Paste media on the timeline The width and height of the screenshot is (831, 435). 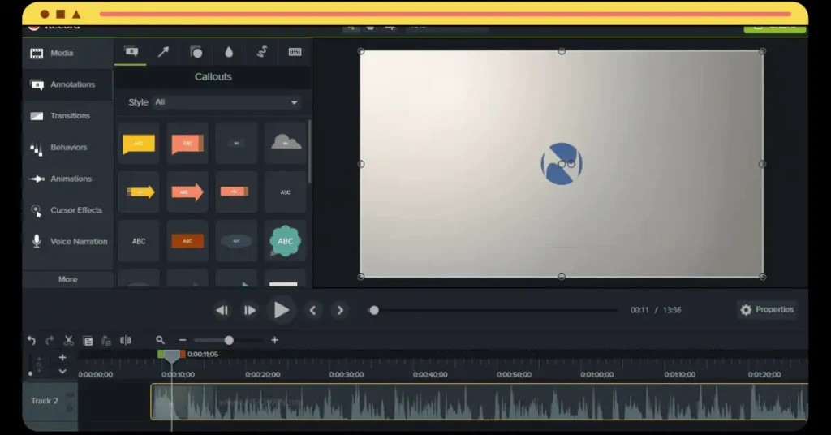tap(106, 341)
